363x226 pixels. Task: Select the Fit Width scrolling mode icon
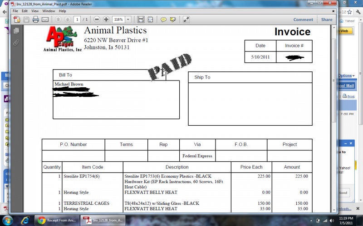click(x=141, y=19)
